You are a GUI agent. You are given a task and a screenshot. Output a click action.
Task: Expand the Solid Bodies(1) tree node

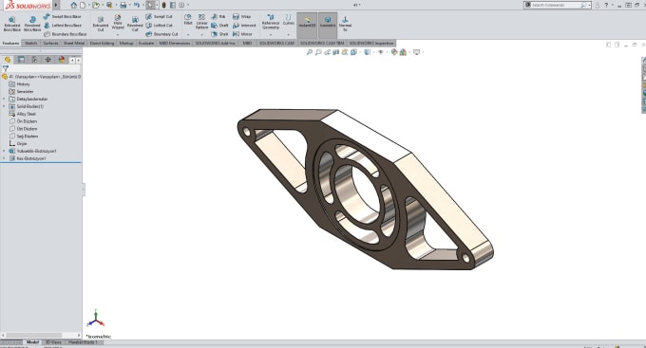tap(4, 106)
